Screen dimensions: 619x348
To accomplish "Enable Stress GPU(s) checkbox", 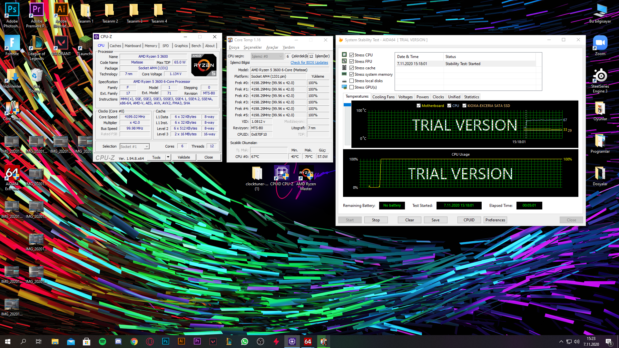I will [351, 87].
